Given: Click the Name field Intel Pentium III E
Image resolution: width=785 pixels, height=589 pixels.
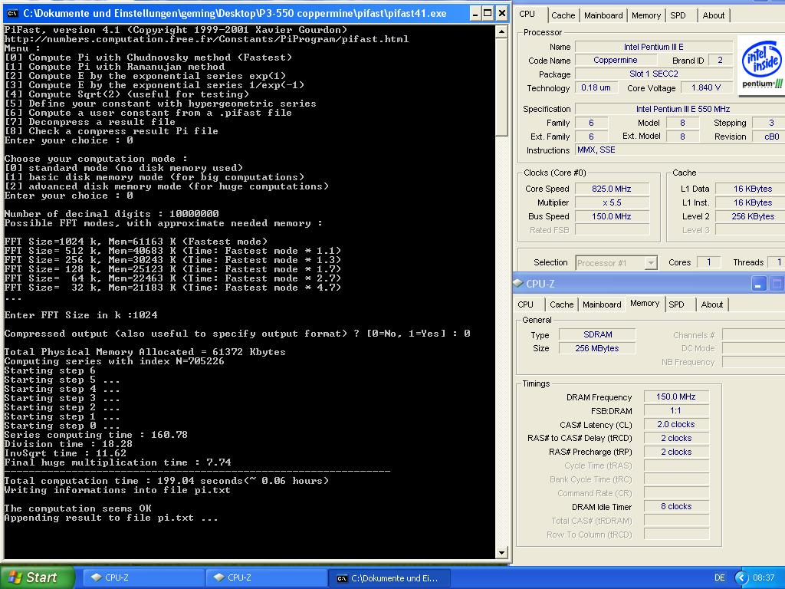Looking at the screenshot, I should coord(653,47).
